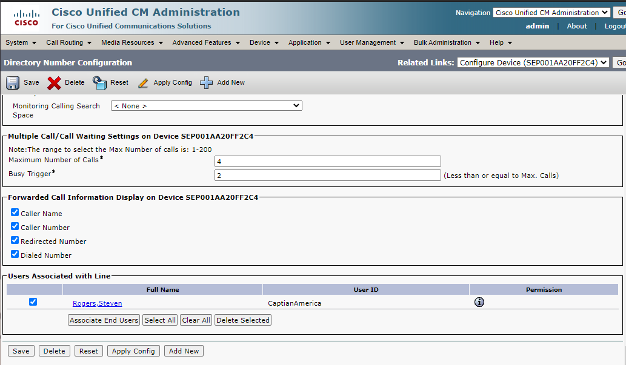The image size is (626, 365).
Task: Click the Apply Config pencil icon
Action: [143, 82]
